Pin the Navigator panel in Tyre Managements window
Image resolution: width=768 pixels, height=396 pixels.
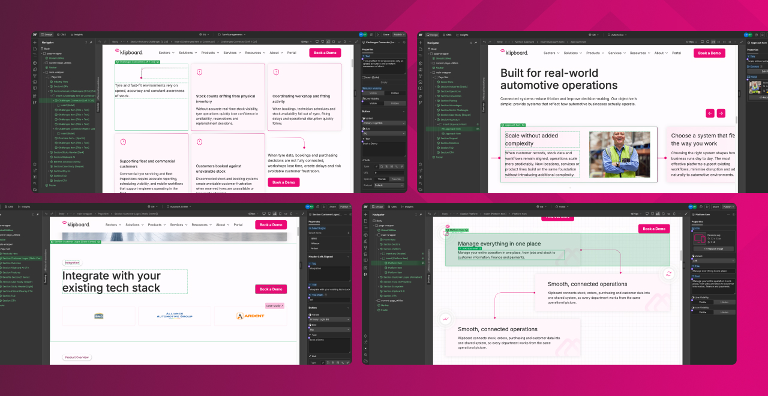(x=91, y=43)
